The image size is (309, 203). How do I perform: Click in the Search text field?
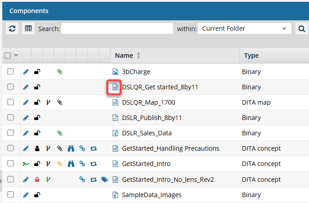click(117, 28)
